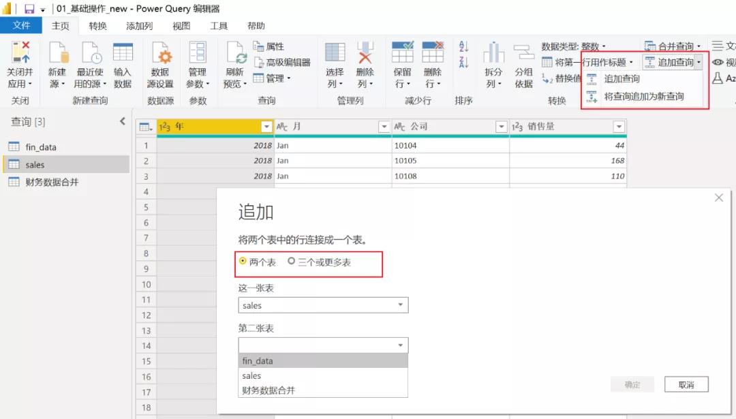Click the table corner menu icon
The height and width of the screenshot is (419, 736).
coord(146,127)
